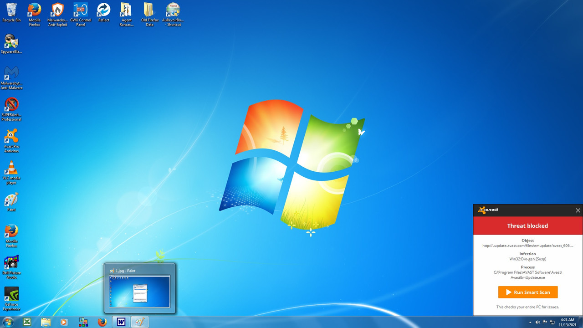The image size is (583, 328).
Task: Open the Action Center flag icon
Action: point(545,322)
